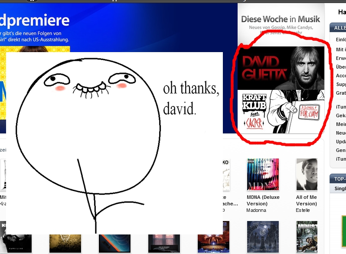Viewport: 346px width, 254px height.
Task: Go to the Madonna artist link
Action: [256, 210]
